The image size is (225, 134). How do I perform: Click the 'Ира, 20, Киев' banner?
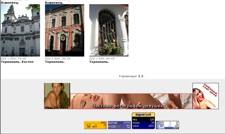[57, 96]
